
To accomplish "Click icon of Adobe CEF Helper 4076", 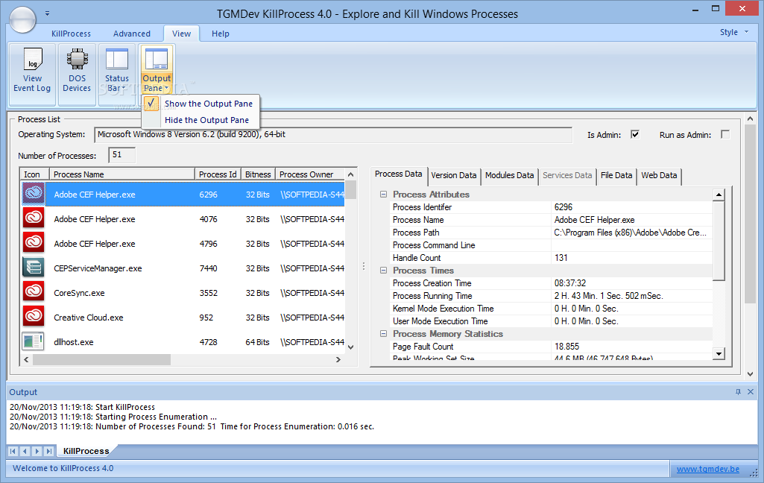I will point(34,218).
